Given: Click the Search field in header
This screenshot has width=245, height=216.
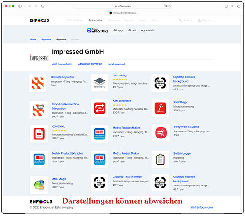Looking at the screenshot, I should click(x=186, y=20).
